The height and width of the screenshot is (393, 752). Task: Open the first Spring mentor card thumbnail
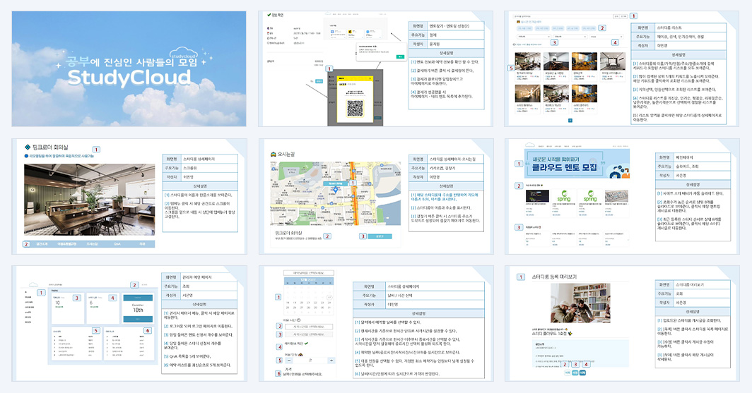click(x=563, y=196)
